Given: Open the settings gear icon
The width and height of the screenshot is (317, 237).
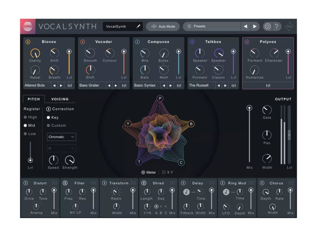Looking at the screenshot, I should point(267,27).
